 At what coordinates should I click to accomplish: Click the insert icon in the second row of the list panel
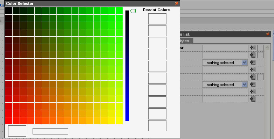(253, 55)
